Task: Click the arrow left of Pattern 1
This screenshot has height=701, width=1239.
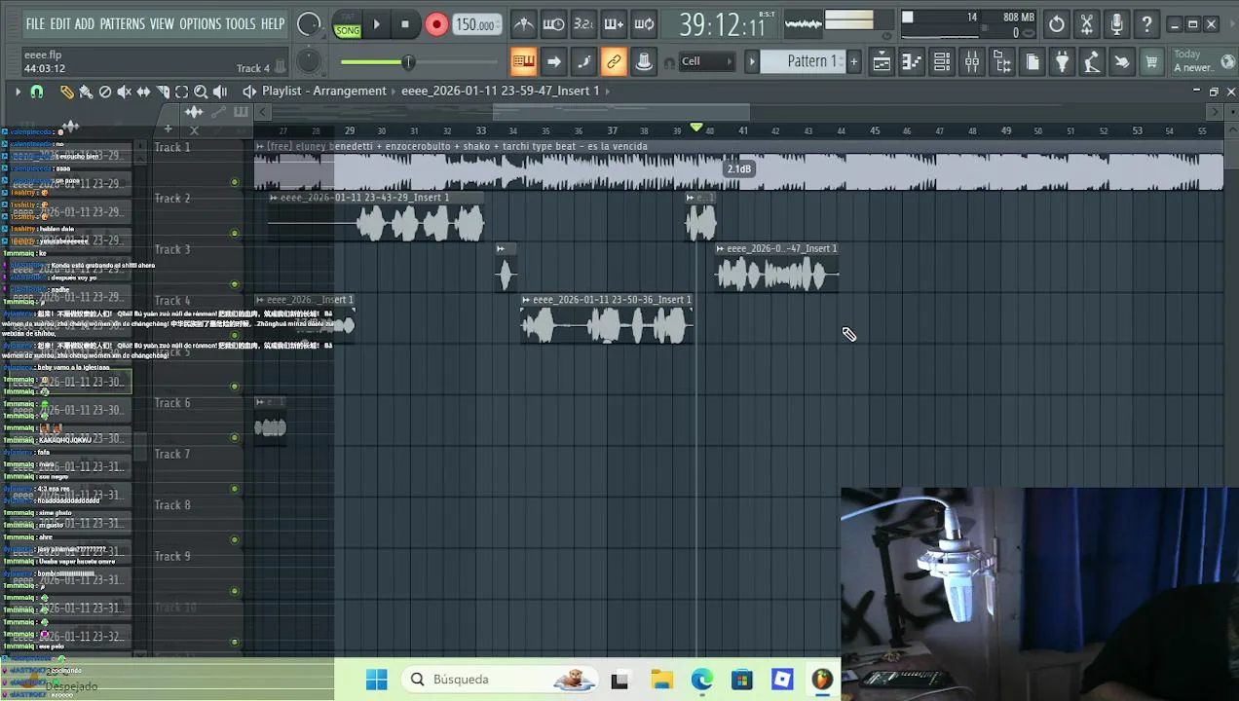Action: click(752, 62)
